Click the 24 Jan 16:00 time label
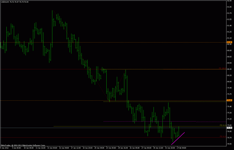The width and height of the screenshot is (234, 150). point(123,148)
